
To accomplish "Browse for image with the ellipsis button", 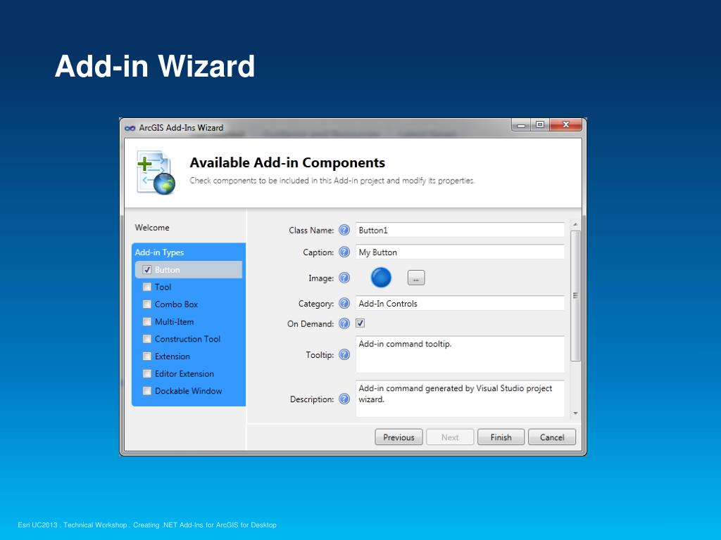I will [x=416, y=278].
